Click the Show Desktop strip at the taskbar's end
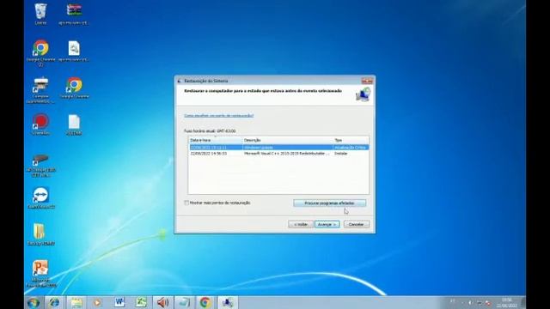This screenshot has width=550, height=309. (523, 303)
